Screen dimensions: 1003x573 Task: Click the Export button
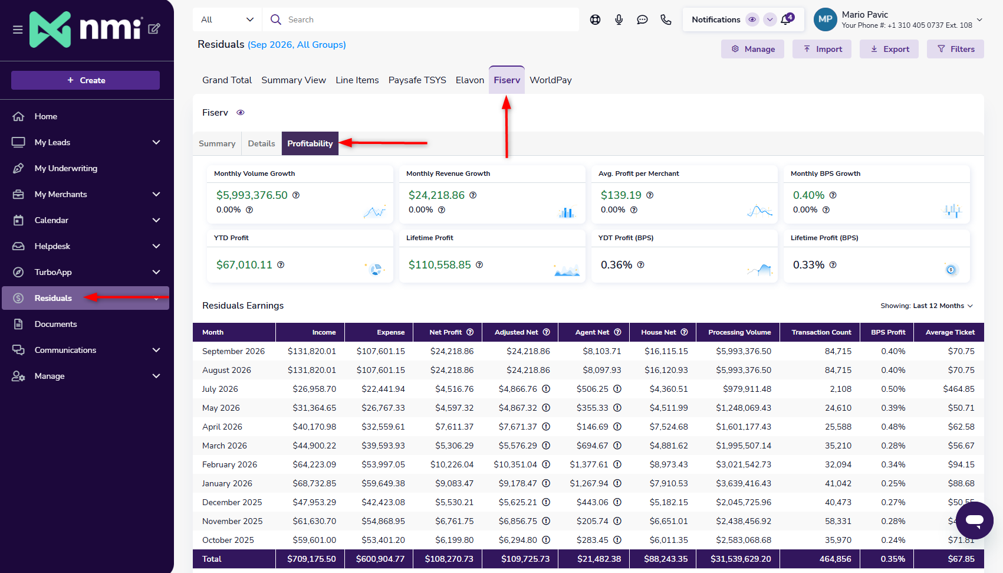pyautogui.click(x=889, y=49)
